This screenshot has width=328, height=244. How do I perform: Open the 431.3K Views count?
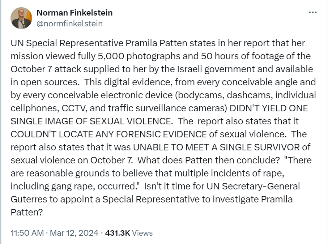pyautogui.click(x=129, y=233)
